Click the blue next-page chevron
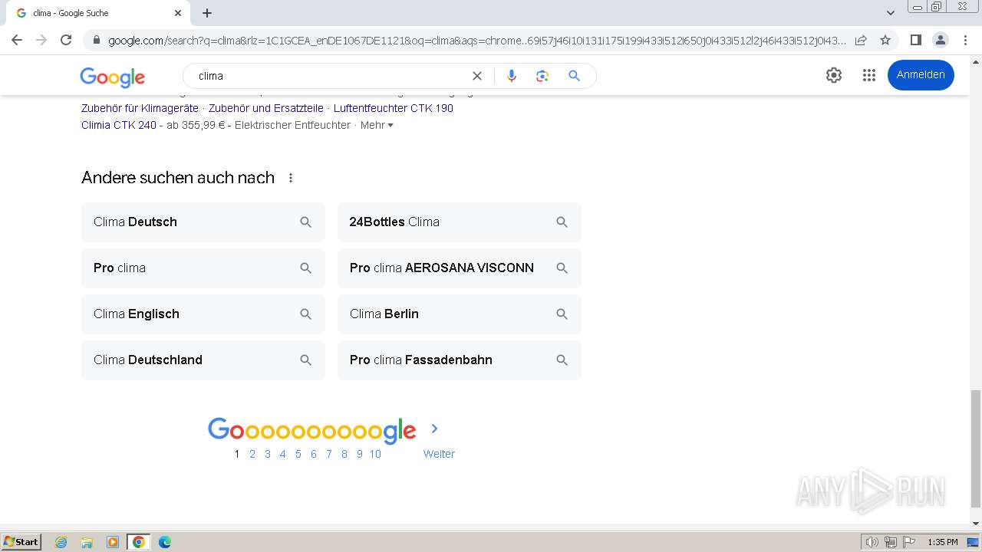The height and width of the screenshot is (552, 982). (434, 429)
